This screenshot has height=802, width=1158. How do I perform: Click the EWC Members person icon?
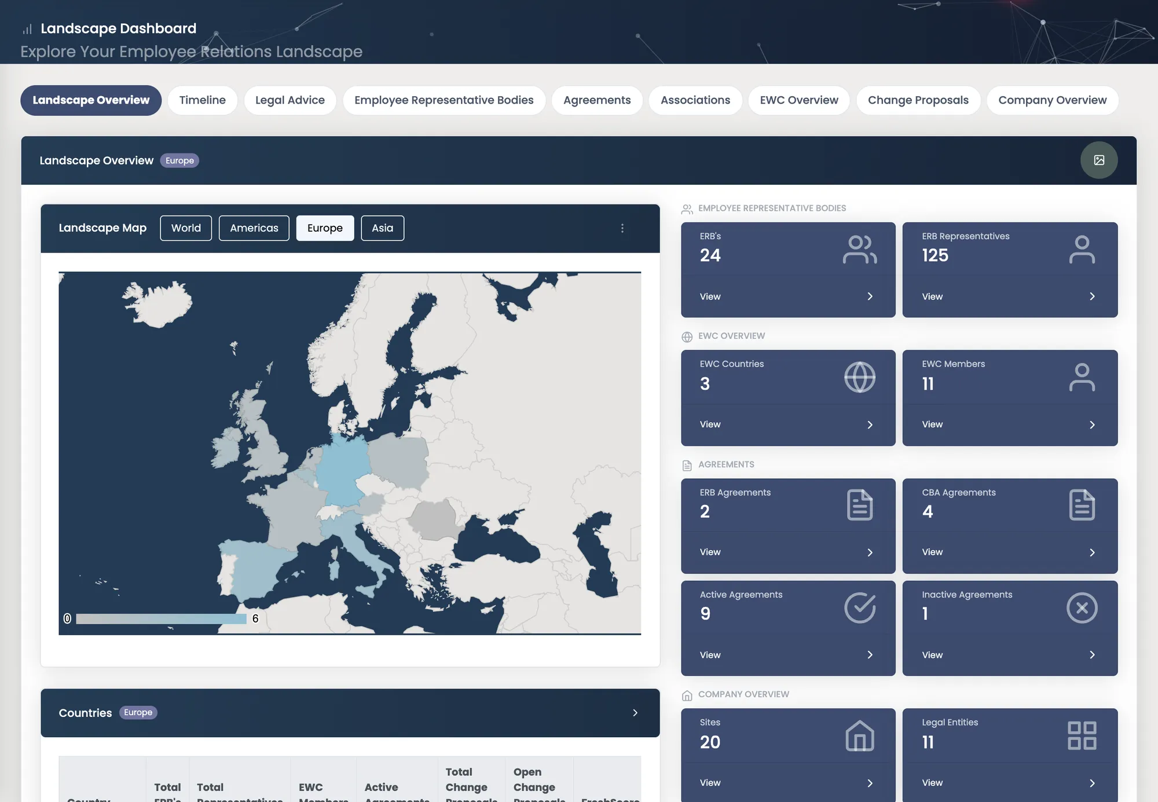pyautogui.click(x=1082, y=378)
